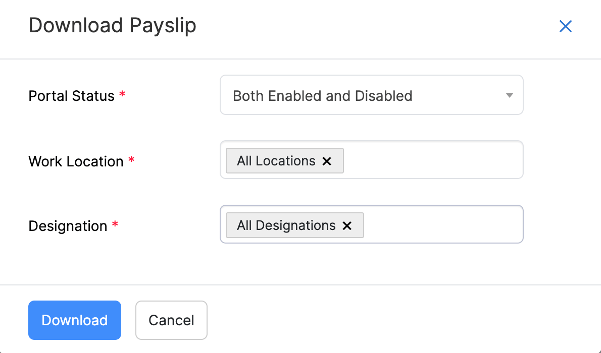Remove the All Designations selection chip
Image resolution: width=601 pixels, height=353 pixels.
347,225
